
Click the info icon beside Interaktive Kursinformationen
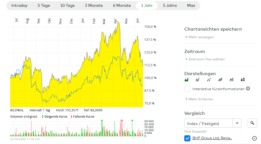tap(248, 89)
